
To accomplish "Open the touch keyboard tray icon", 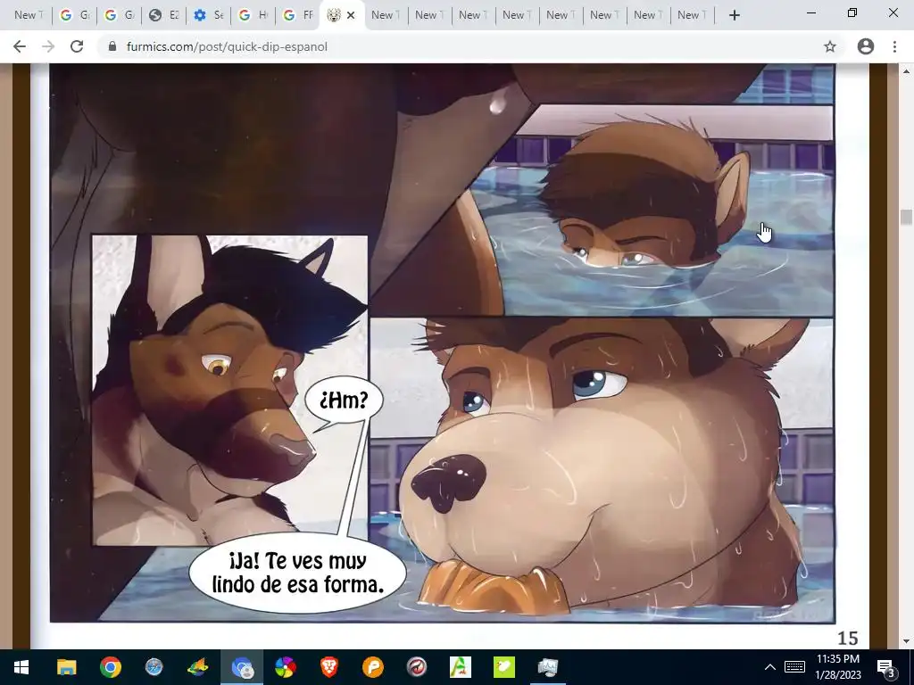I will pos(794,667).
